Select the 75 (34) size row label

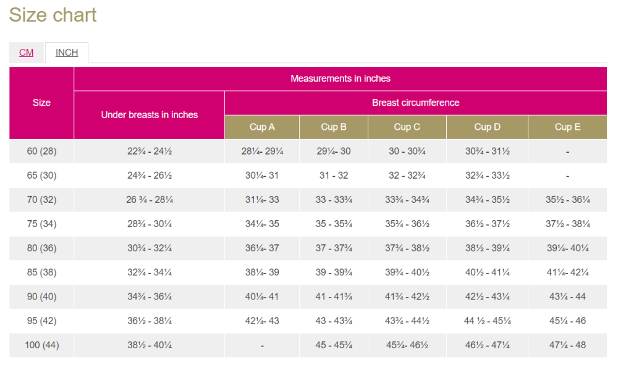[41, 224]
